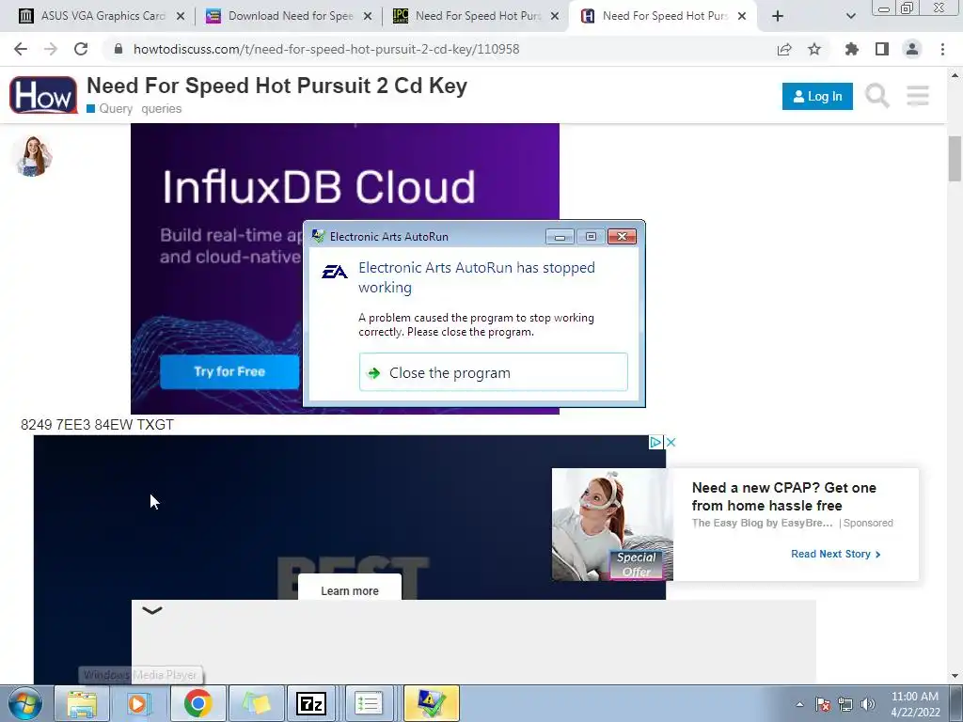Click the network tray icon
This screenshot has width=963, height=722.
point(845,704)
